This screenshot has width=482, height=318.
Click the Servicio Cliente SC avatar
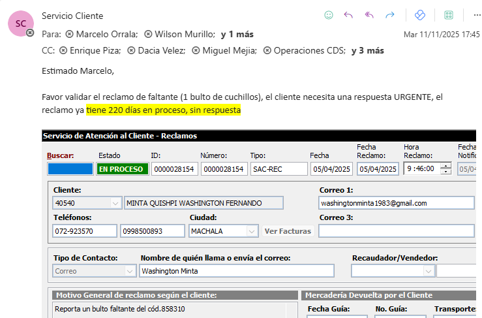click(20, 23)
